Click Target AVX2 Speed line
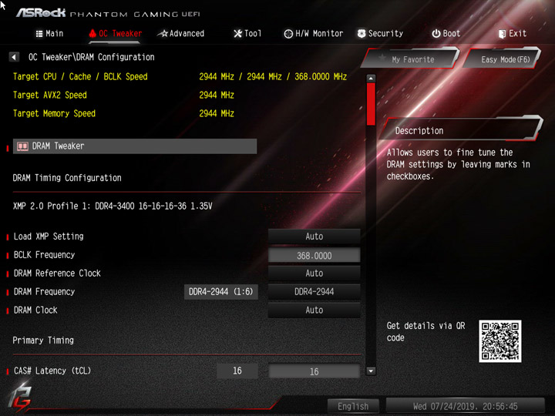The image size is (555, 416). 123,96
